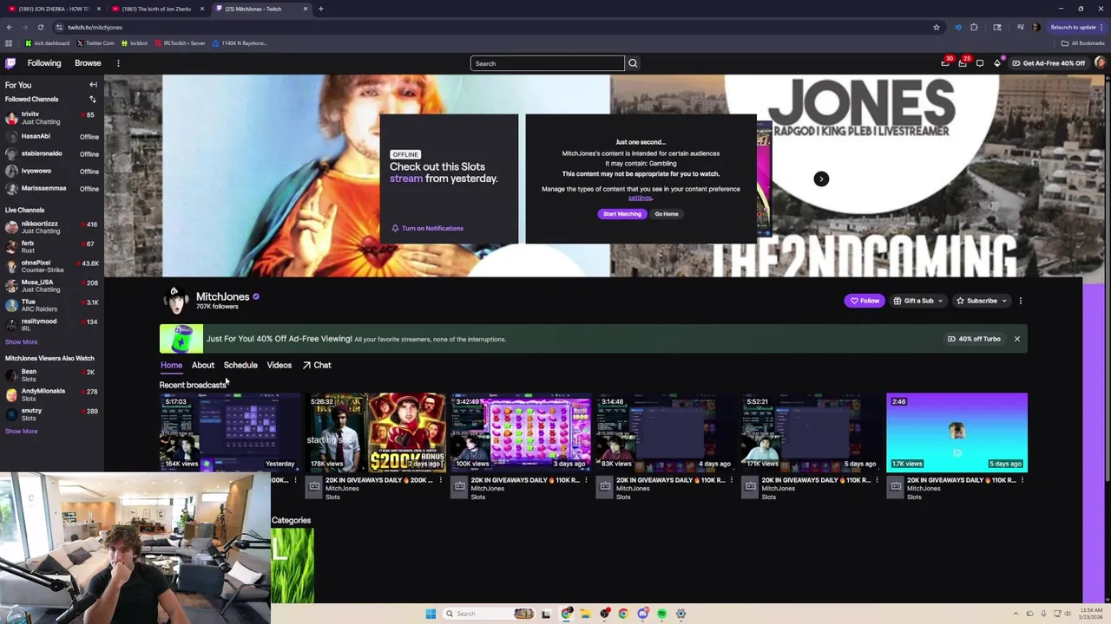The height and width of the screenshot is (624, 1111).
Task: Switch to the Following page
Action: point(44,63)
